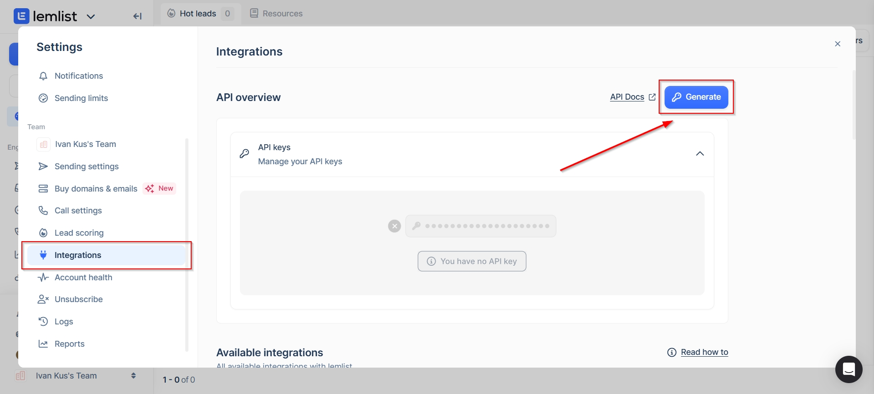The width and height of the screenshot is (874, 394).
Task: Click the info icon beside Read how to
Action: point(672,352)
